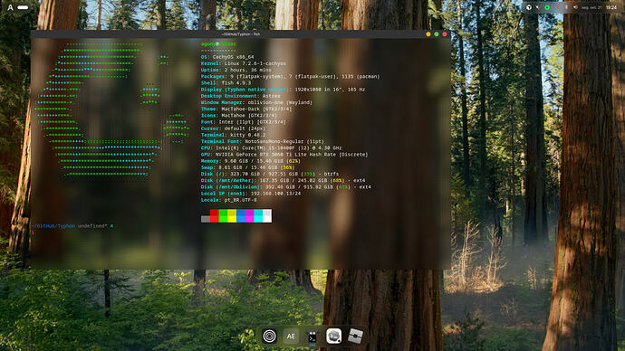Click the Display line showing 1920x1080
Viewport: 625px width, 351px height.
(283, 90)
